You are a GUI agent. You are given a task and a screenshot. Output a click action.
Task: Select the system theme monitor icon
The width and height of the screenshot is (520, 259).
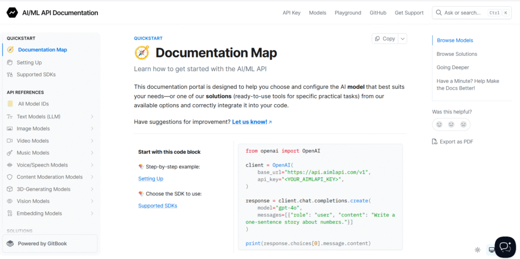(x=492, y=250)
